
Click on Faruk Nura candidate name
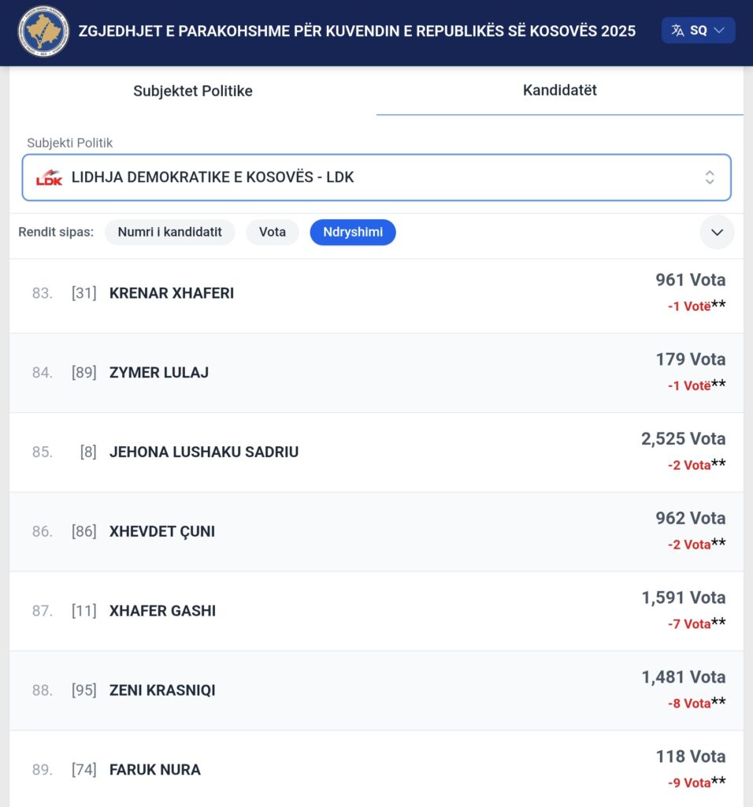[x=155, y=770]
